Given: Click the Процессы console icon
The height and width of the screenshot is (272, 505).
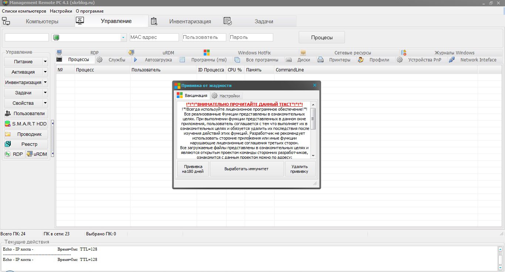Looking at the screenshot, I should (59, 60).
